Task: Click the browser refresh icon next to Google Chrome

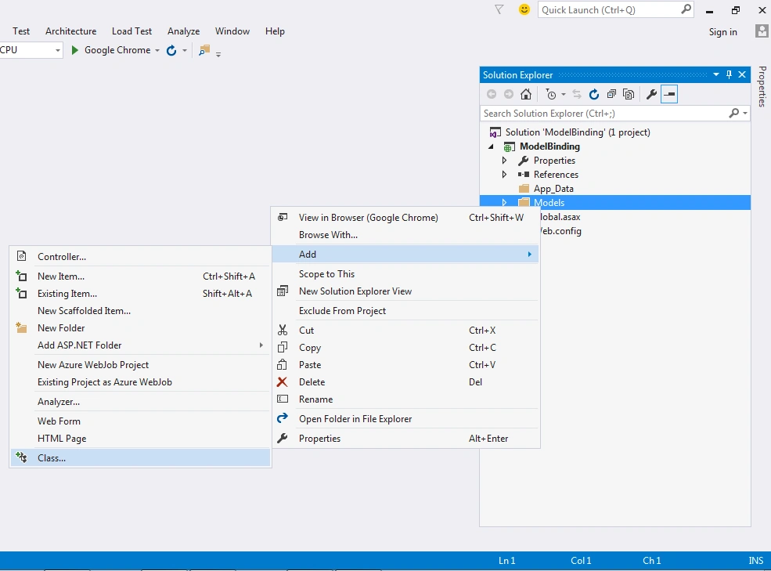Action: tap(171, 50)
